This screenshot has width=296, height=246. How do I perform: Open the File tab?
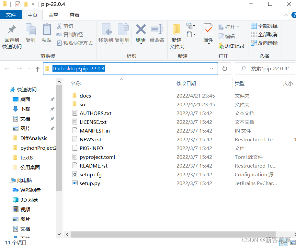click(x=11, y=15)
